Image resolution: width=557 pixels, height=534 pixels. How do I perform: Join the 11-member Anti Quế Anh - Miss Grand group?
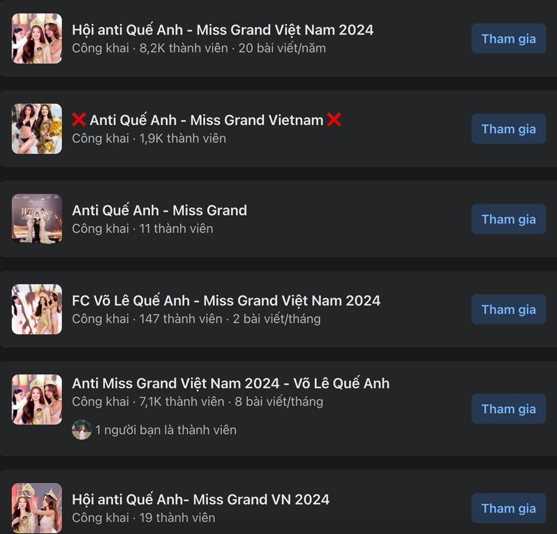(509, 220)
